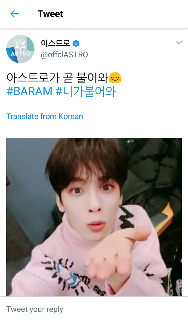Tap the ASTRO wordmark in the avatar
This screenshot has width=188, height=321.
pyautogui.click(x=20, y=54)
